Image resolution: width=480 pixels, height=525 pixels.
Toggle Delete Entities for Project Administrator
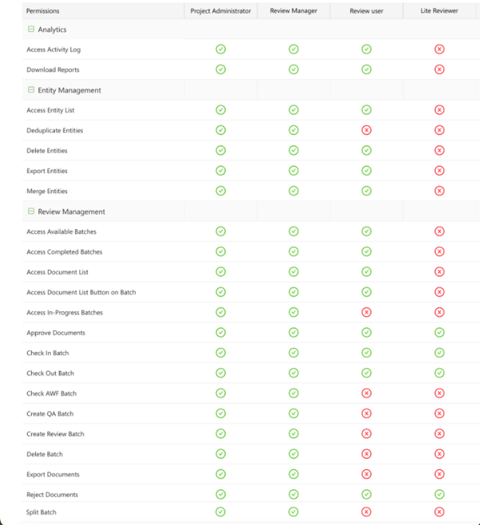click(220, 150)
